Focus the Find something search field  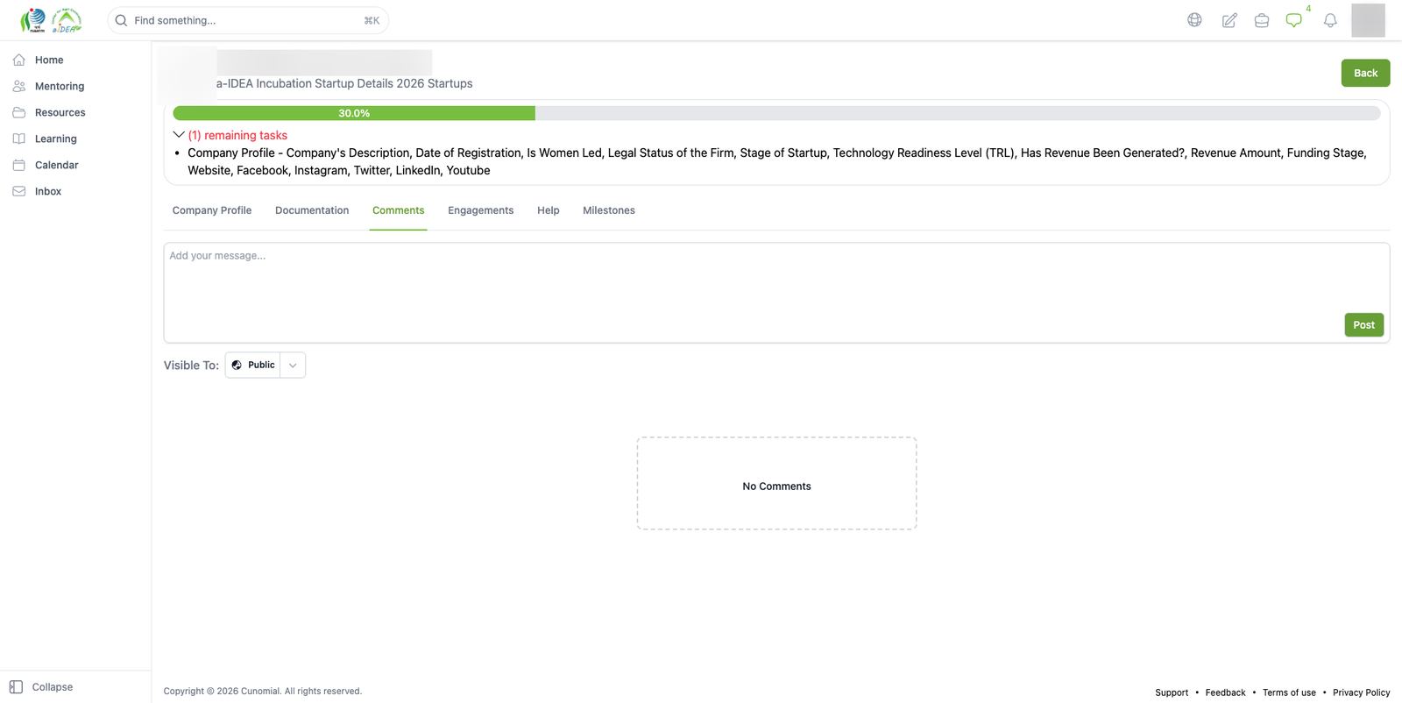(248, 20)
